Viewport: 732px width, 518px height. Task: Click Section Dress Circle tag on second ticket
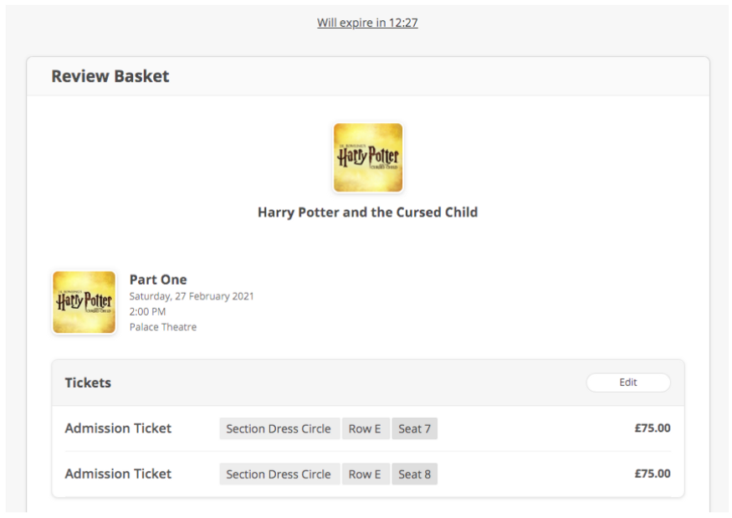click(279, 474)
